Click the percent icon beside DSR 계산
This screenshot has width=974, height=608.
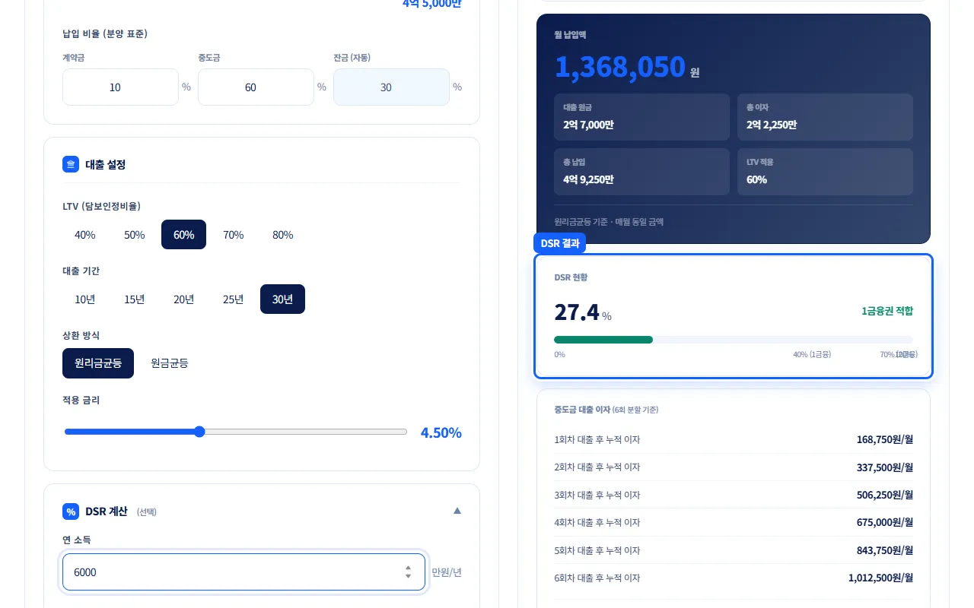point(71,511)
